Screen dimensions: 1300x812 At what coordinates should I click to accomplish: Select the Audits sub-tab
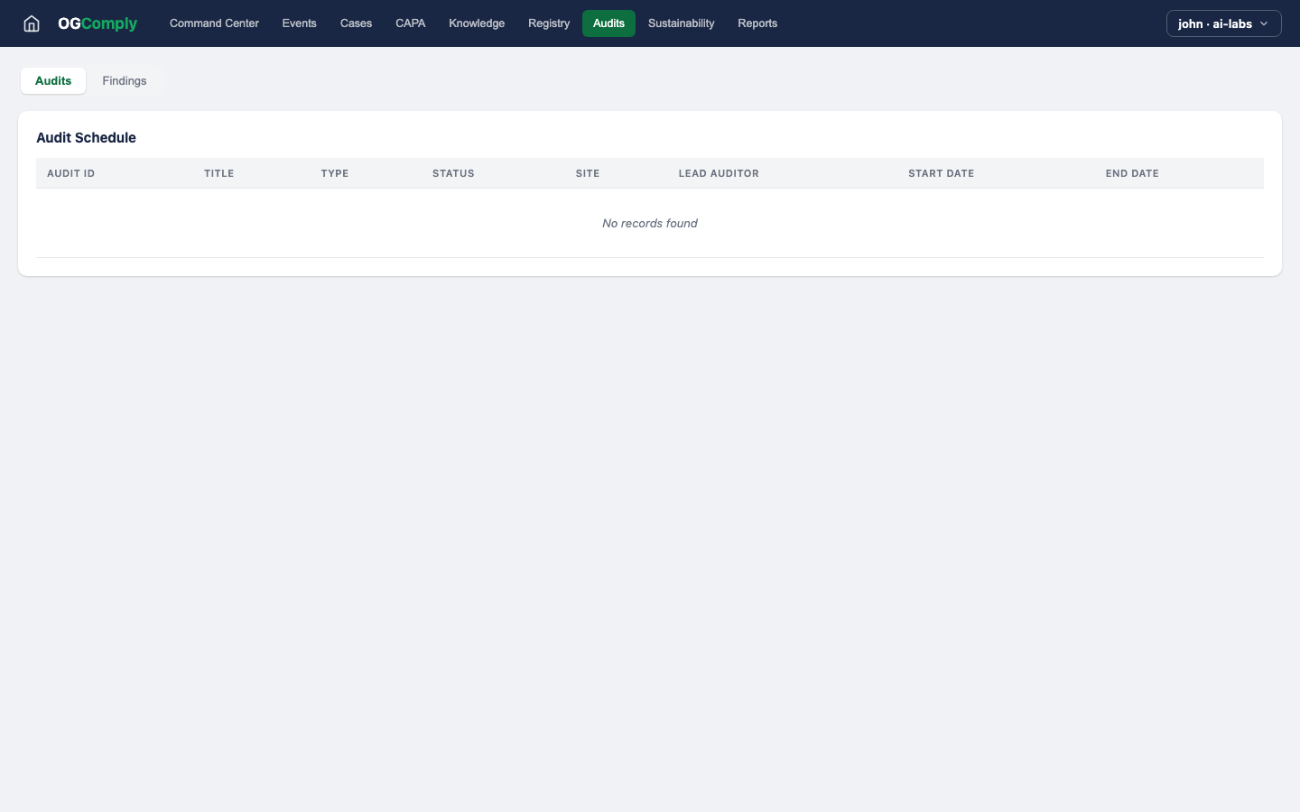click(53, 81)
